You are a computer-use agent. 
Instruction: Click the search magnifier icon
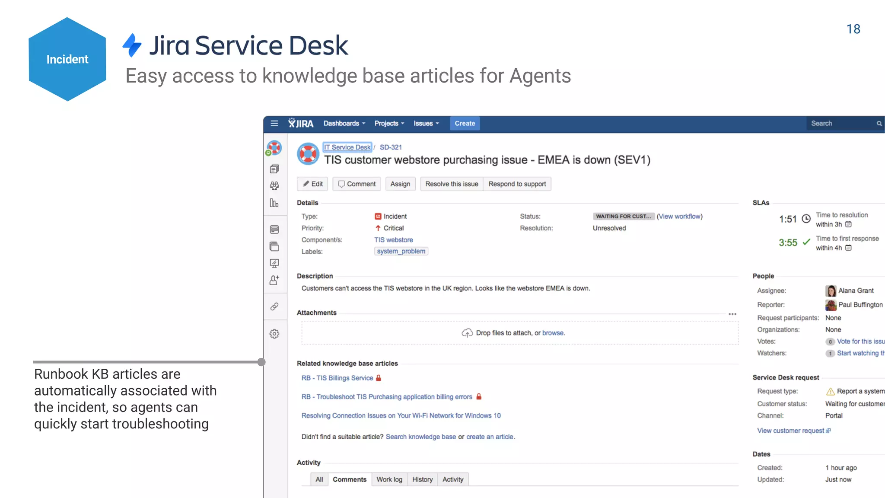point(879,124)
